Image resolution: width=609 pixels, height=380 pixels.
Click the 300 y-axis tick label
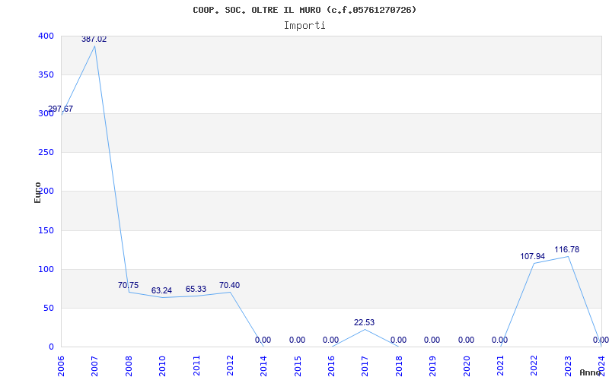[46, 114]
